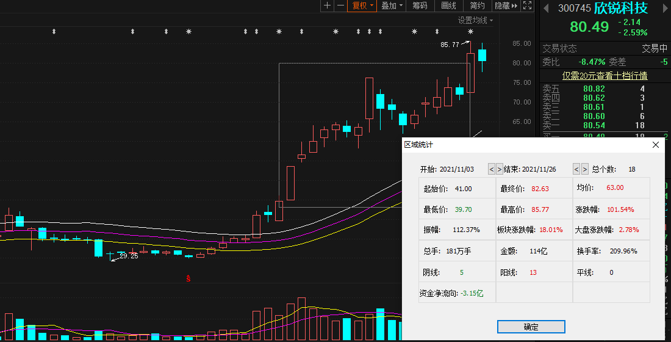Go to previous stock arrow
The height and width of the screenshot is (342, 671).
(546, 8)
